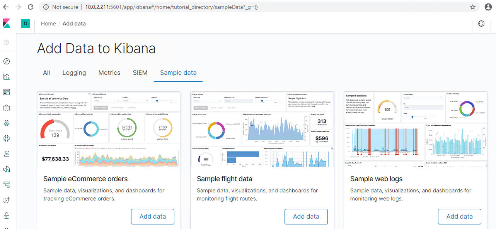Switch to the Metrics tab
Image resolution: width=496 pixels, height=229 pixels.
coord(109,72)
